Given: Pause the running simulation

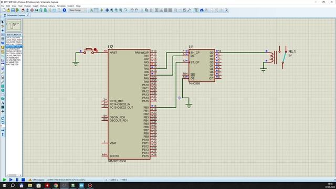Looking at the screenshot, I should pyautogui.click(x=17, y=180).
